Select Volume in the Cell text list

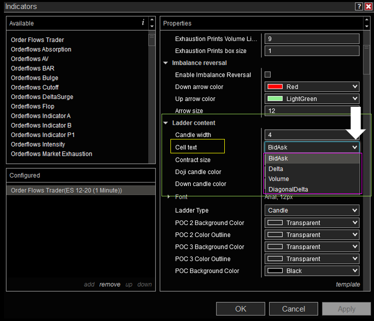pyautogui.click(x=279, y=179)
